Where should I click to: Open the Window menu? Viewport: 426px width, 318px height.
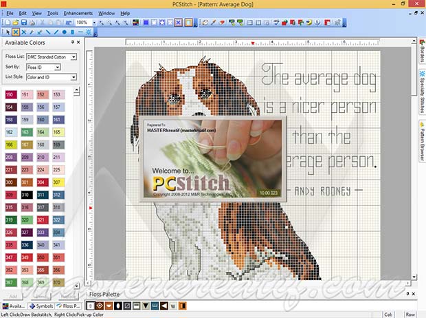click(106, 13)
